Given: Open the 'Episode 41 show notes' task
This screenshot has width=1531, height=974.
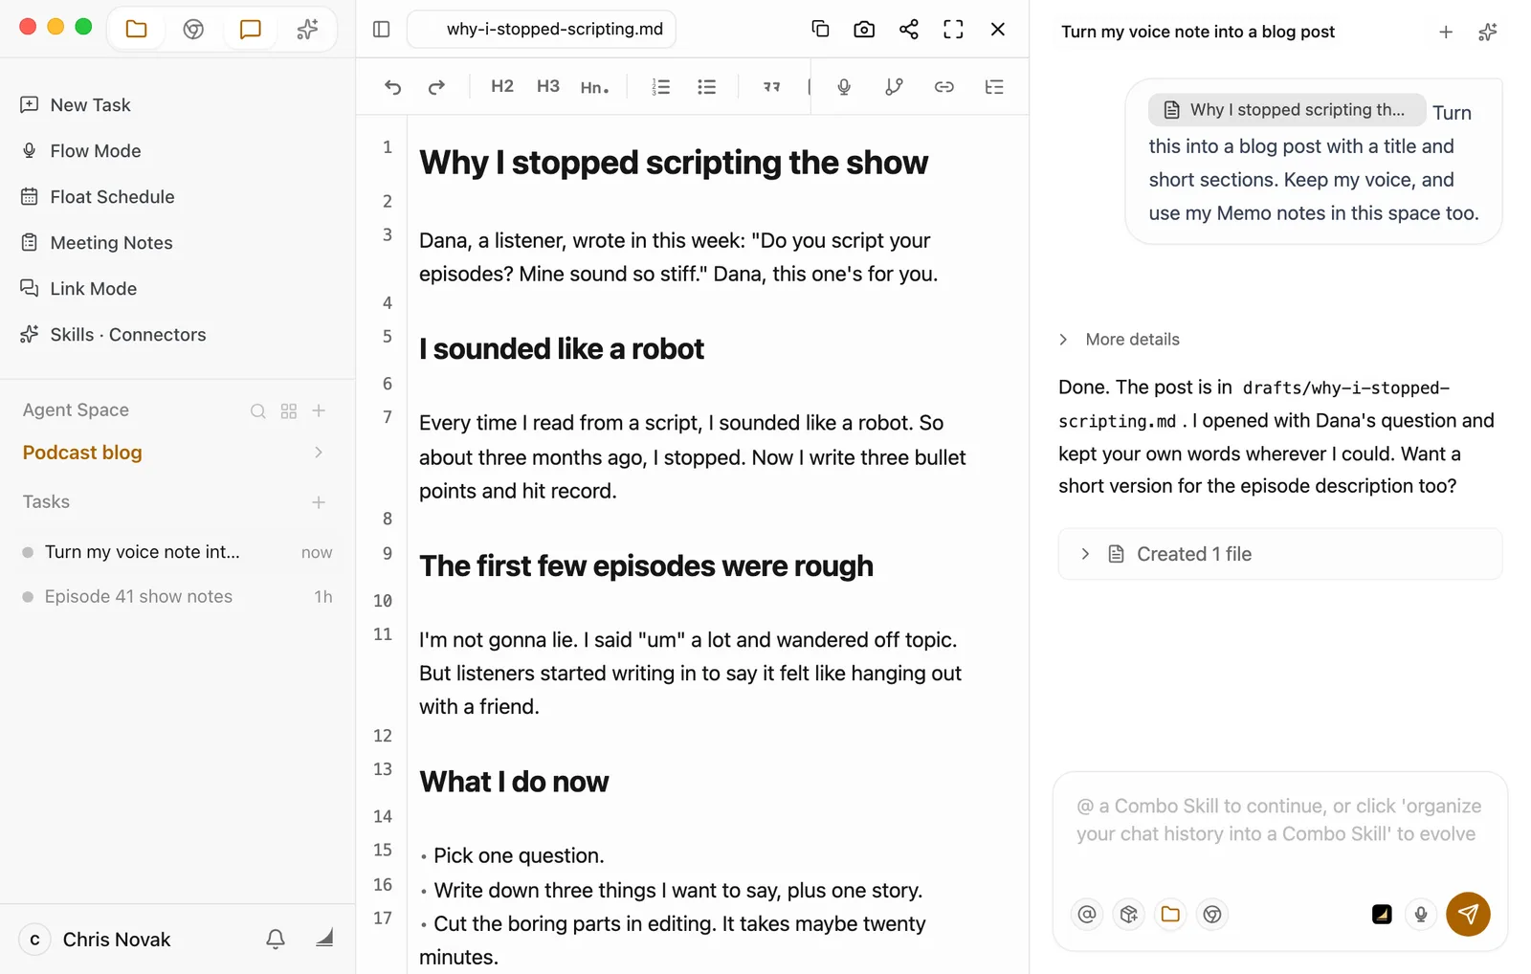Looking at the screenshot, I should click(177, 597).
